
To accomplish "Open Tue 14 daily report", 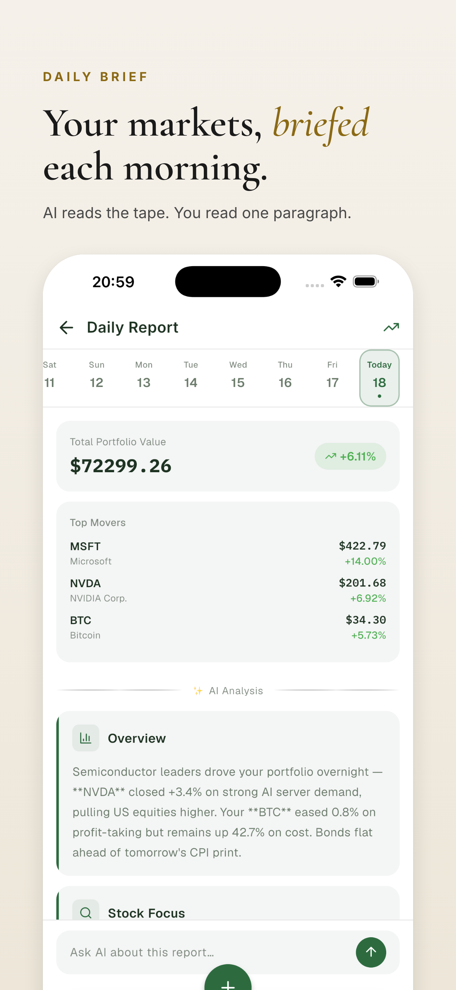I will point(191,378).
